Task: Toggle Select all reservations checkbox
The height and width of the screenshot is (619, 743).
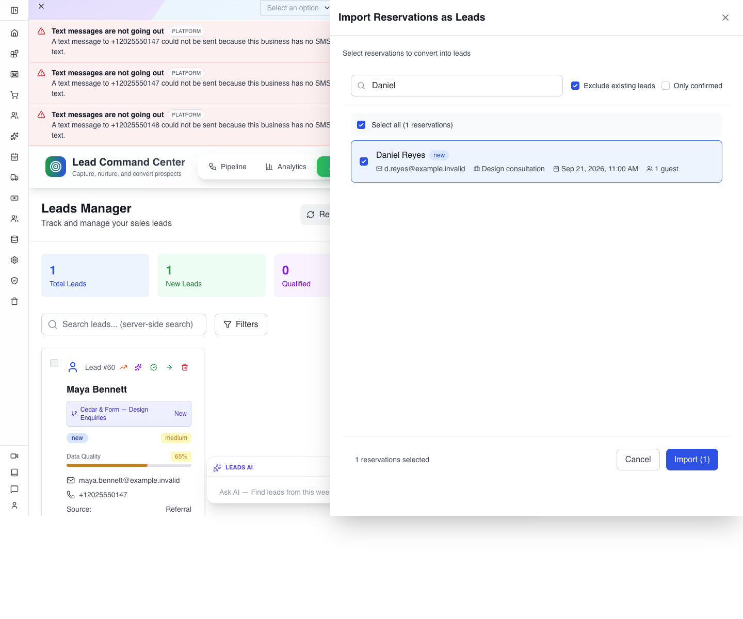Action: click(x=361, y=125)
